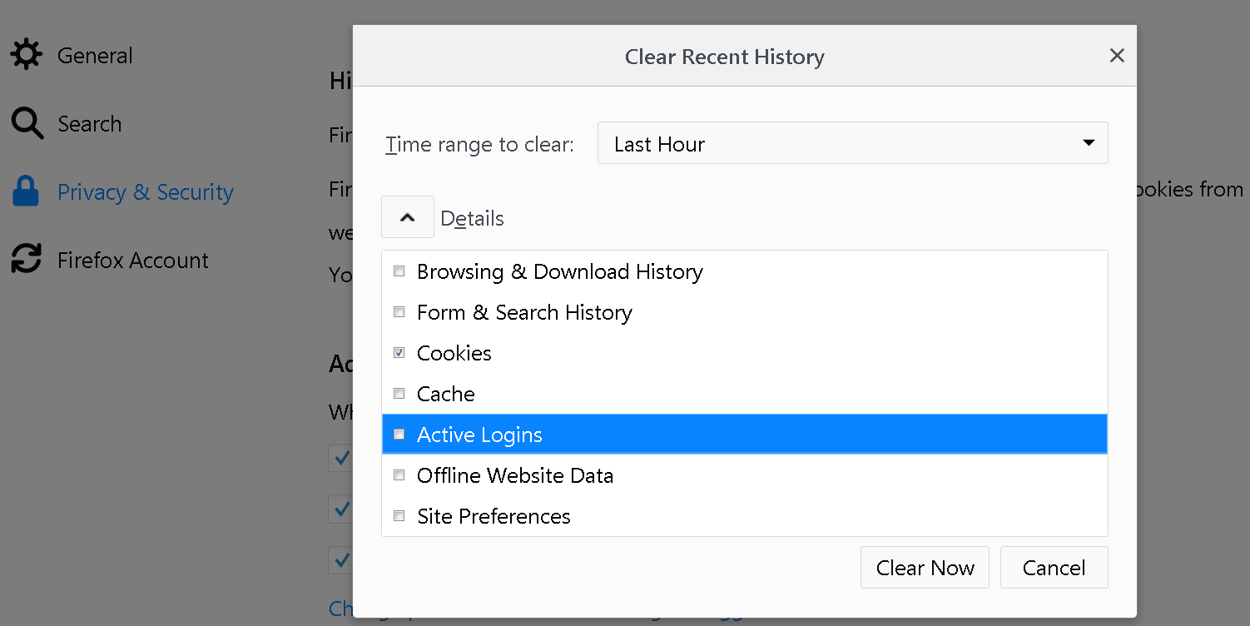Open the Time range to clear dropdown
Image resolution: width=1250 pixels, height=626 pixels.
click(x=852, y=143)
